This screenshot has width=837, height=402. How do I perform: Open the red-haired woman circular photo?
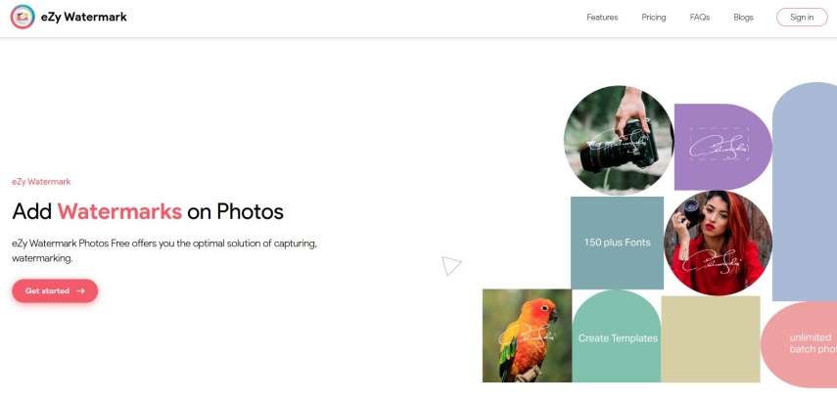click(718, 244)
